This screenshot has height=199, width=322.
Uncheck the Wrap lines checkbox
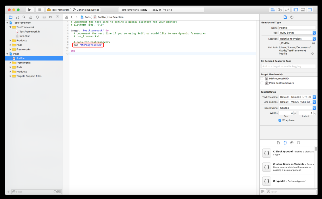click(280, 120)
